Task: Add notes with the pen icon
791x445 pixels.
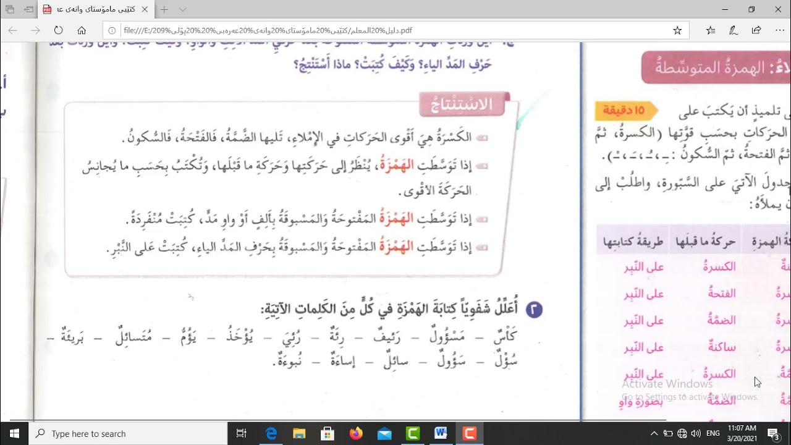Action: [x=734, y=30]
